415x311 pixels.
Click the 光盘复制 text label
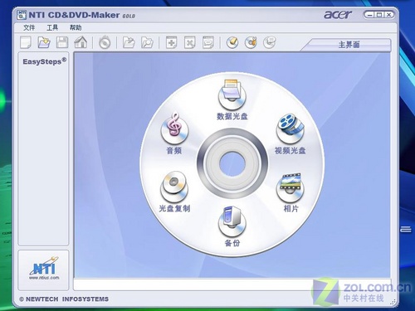pyautogui.click(x=174, y=208)
